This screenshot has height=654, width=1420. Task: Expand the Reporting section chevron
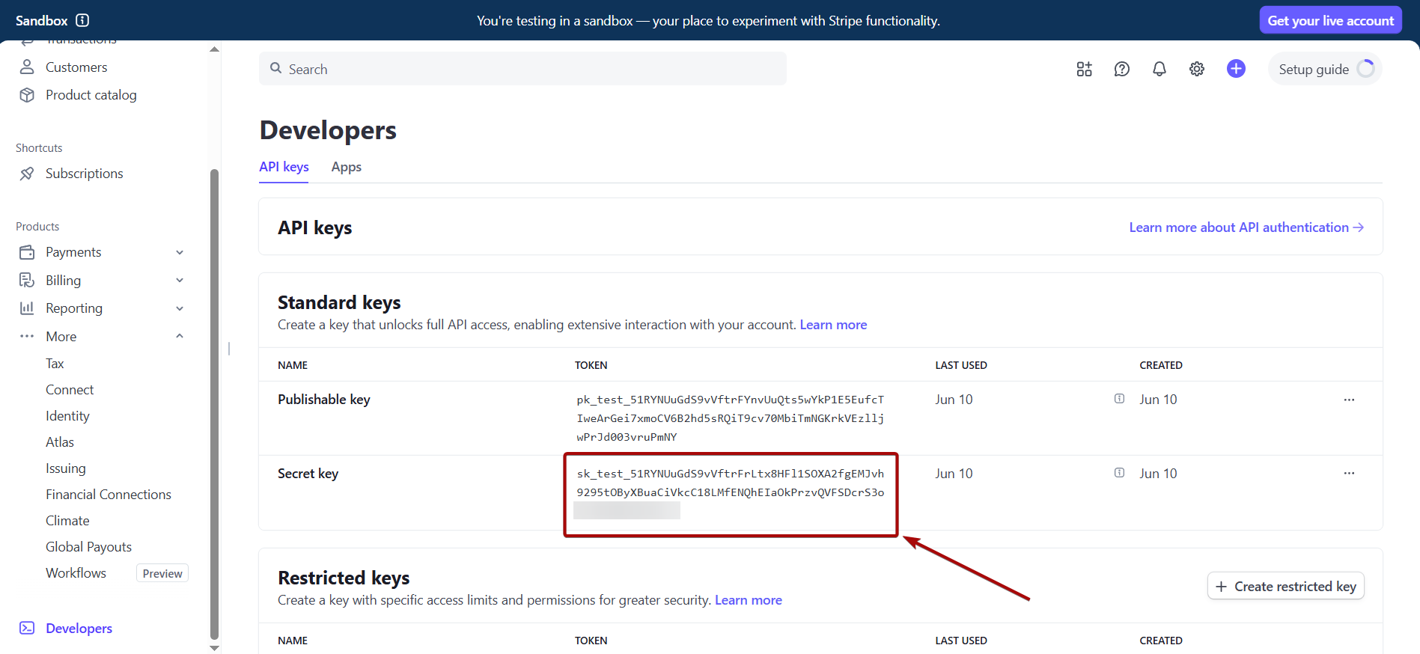[x=180, y=308]
